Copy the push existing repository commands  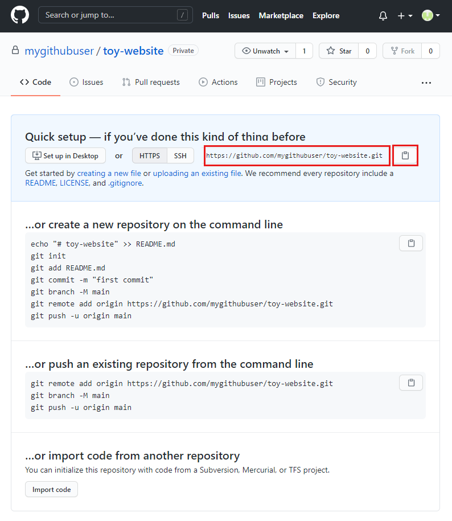coord(411,383)
